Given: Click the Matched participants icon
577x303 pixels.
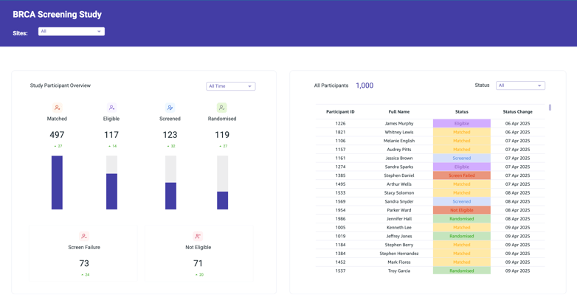Looking at the screenshot, I should pos(57,108).
